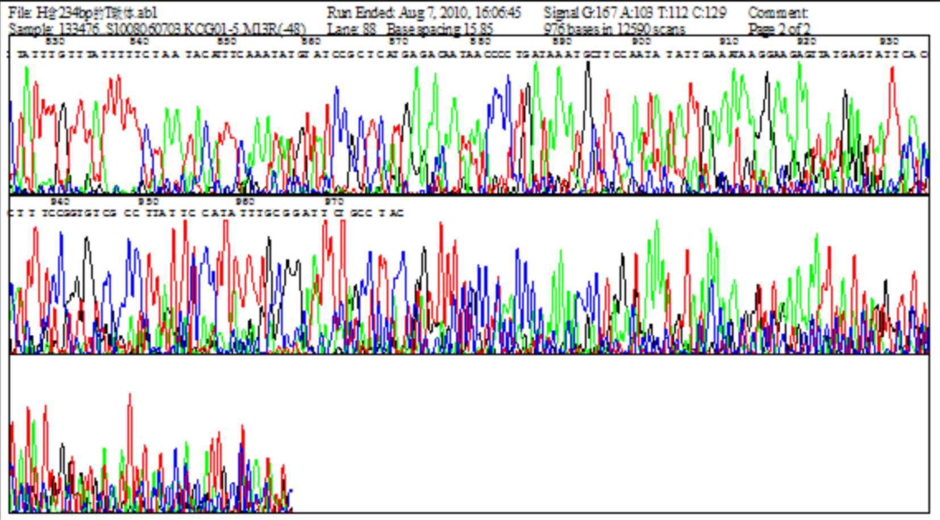Click base position marker 900
Image resolution: width=940 pixels, height=520 pixels.
pos(641,41)
